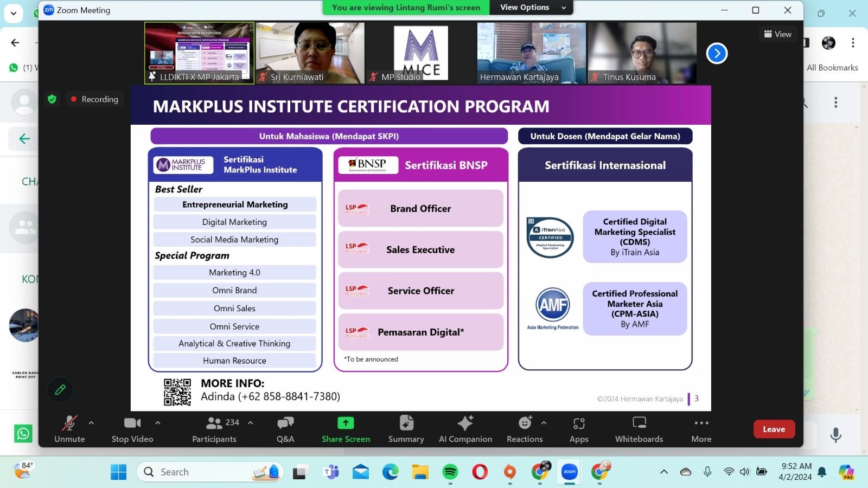The height and width of the screenshot is (488, 868).
Task: Expand video options arrow beside Stop Video
Action: tap(158, 422)
